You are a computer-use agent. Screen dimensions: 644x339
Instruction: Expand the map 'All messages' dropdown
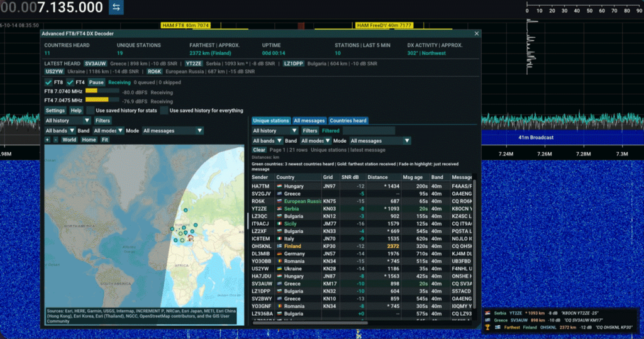pyautogui.click(x=172, y=131)
